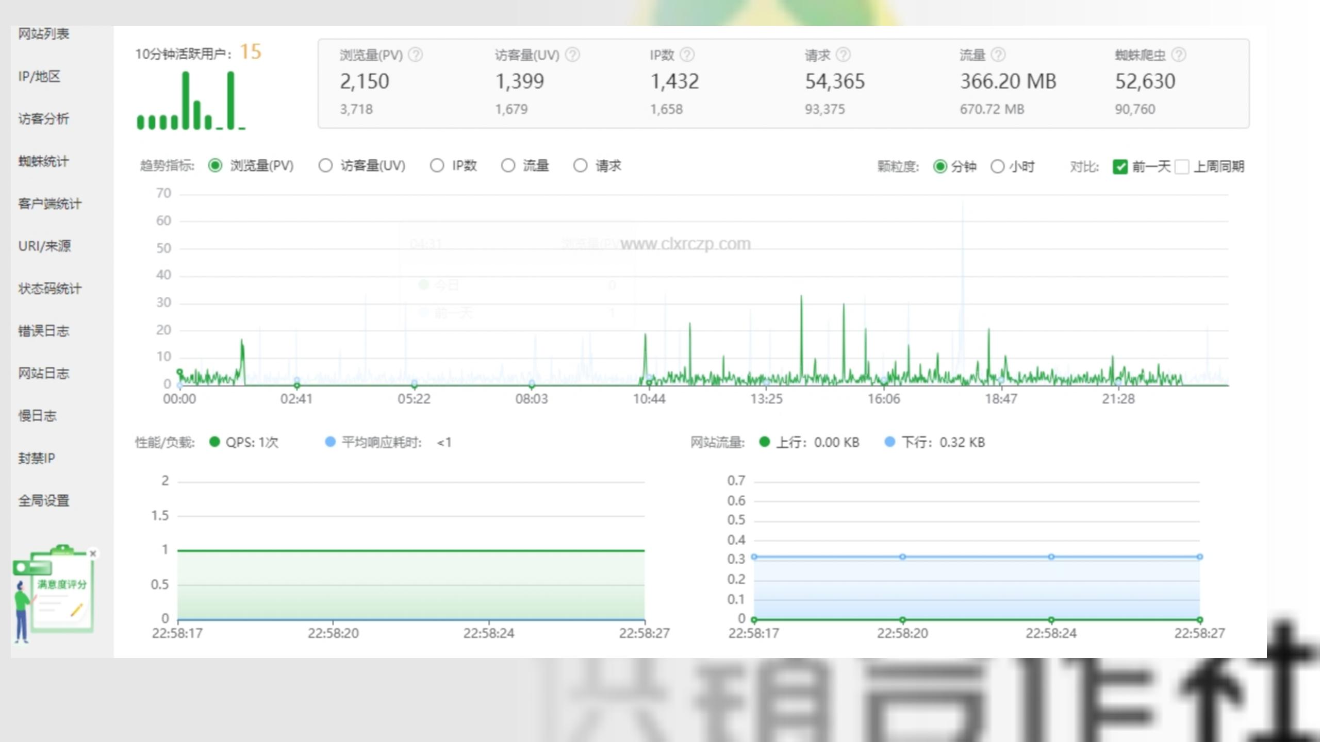Click the 22:58:27 data point on 下行 line
Screen dimensions: 1320x742
coord(1199,556)
